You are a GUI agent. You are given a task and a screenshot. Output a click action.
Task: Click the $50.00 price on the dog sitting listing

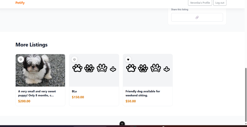131,101
